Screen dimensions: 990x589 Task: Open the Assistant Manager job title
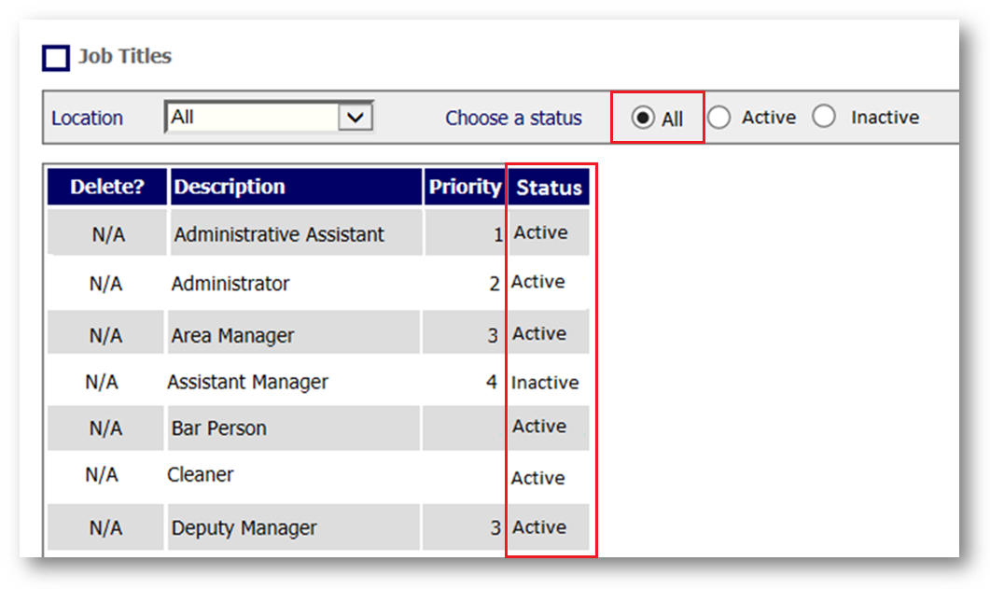click(247, 382)
